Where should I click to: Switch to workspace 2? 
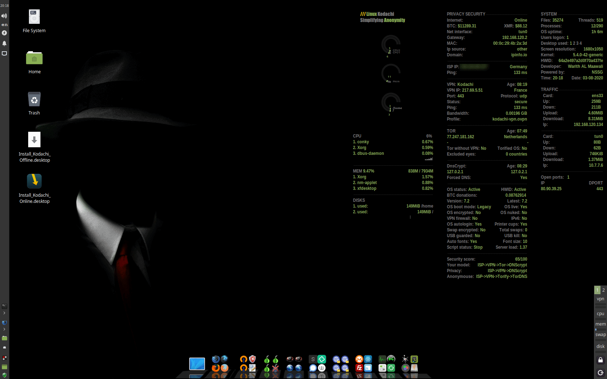(x=603, y=290)
